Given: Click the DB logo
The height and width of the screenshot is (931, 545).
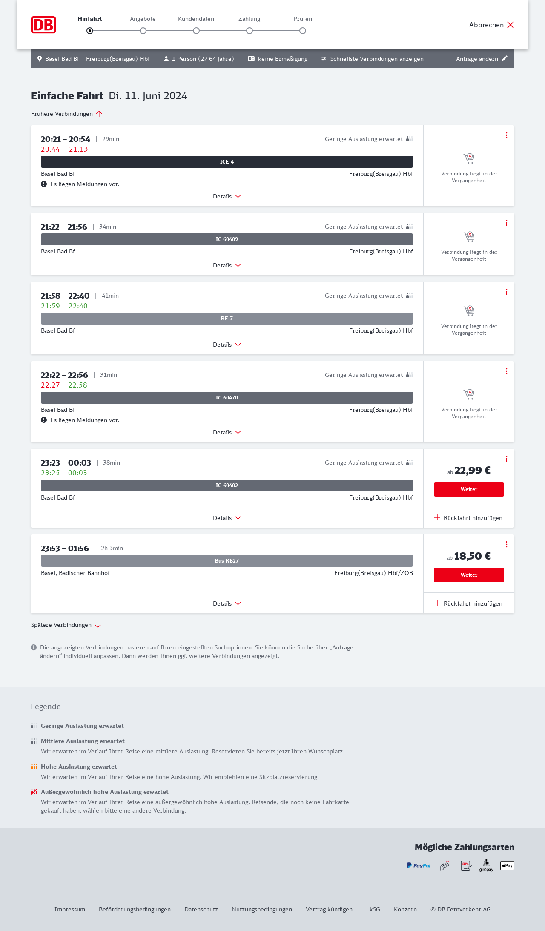Looking at the screenshot, I should pos(43,25).
